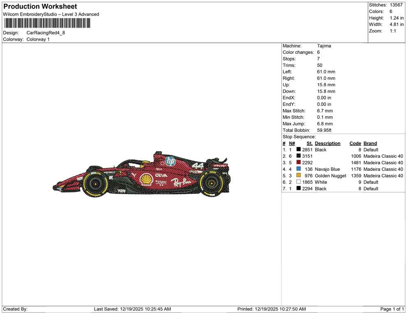Click the design barcode

click(46, 23)
